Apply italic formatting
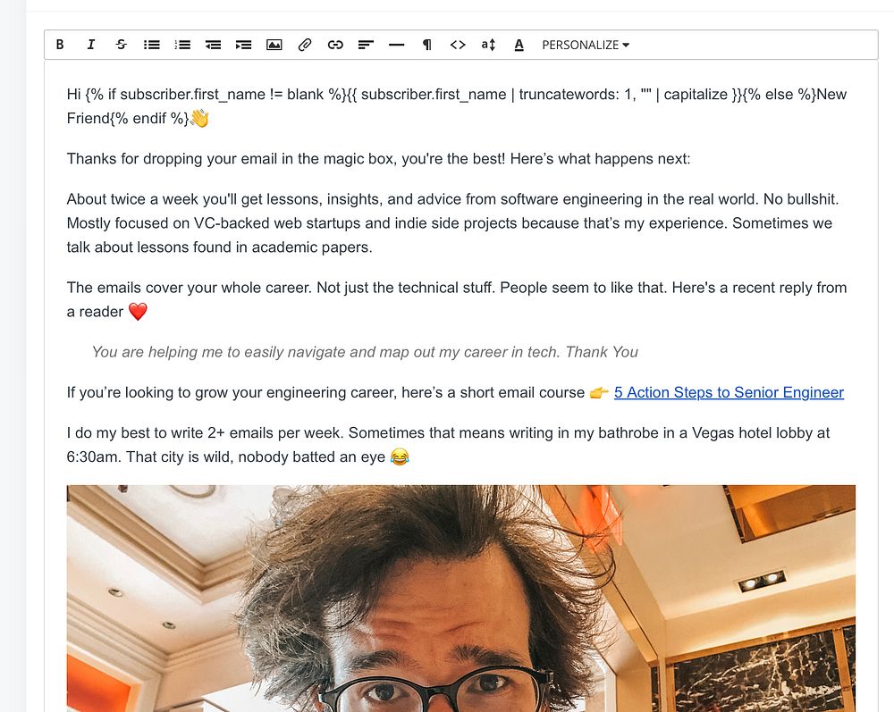Viewport: 894px width, 712px height. (x=90, y=45)
